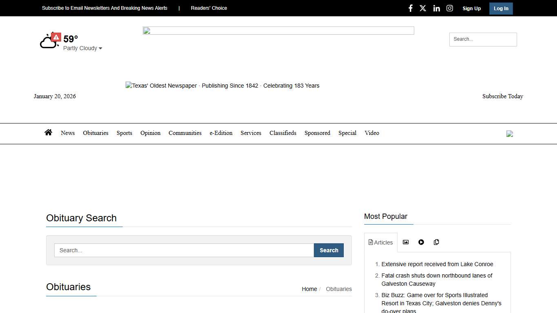Expand the Partly Cloudy weather dropdown
557x313 pixels.
[x=83, y=48]
